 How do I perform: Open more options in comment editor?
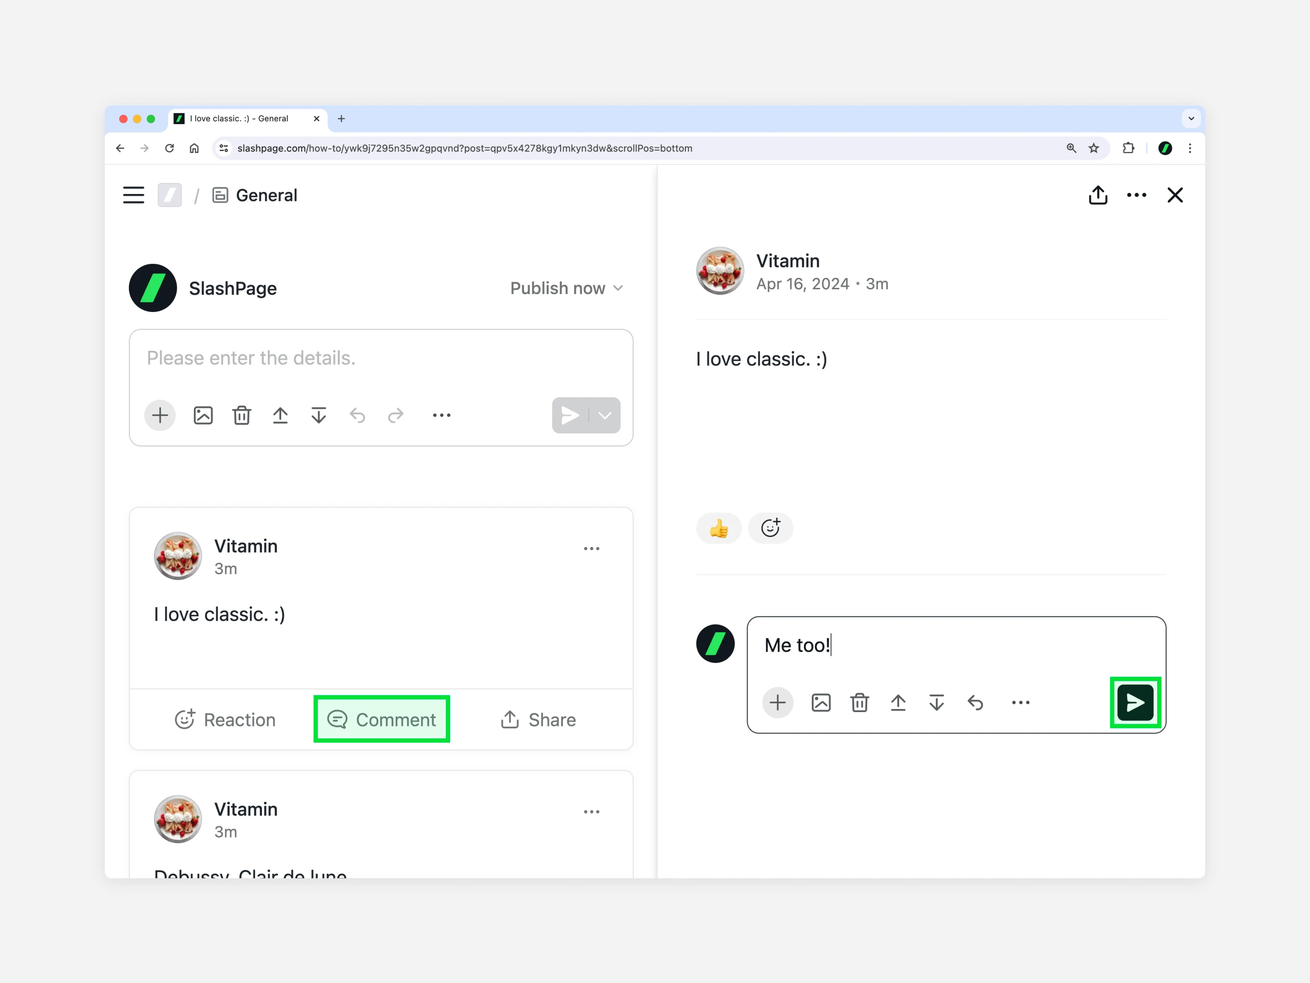1020,703
